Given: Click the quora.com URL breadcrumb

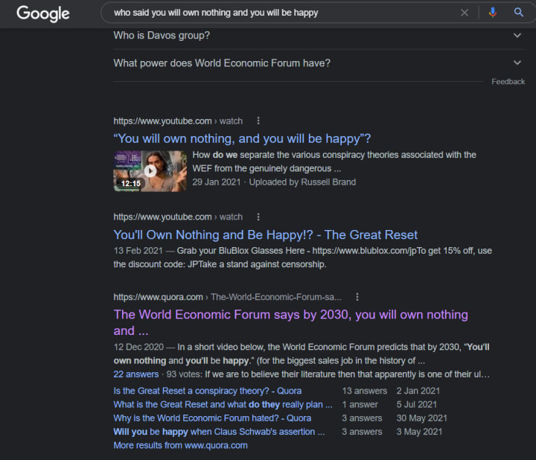Looking at the screenshot, I should click(227, 297).
